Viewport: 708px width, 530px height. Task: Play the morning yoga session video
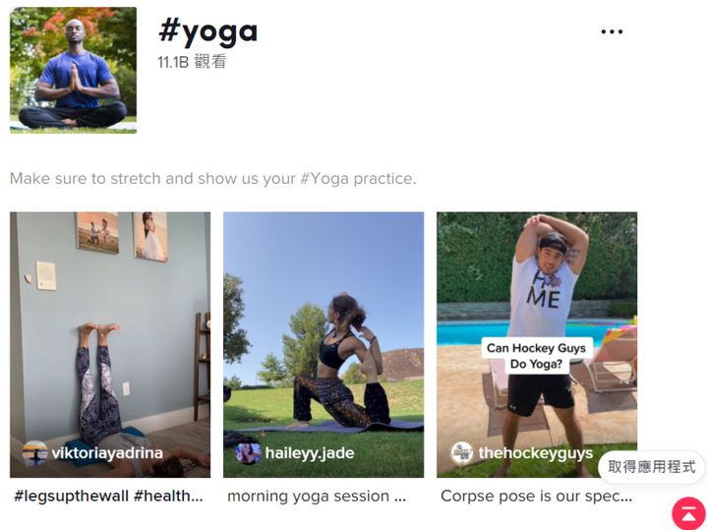[324, 344]
